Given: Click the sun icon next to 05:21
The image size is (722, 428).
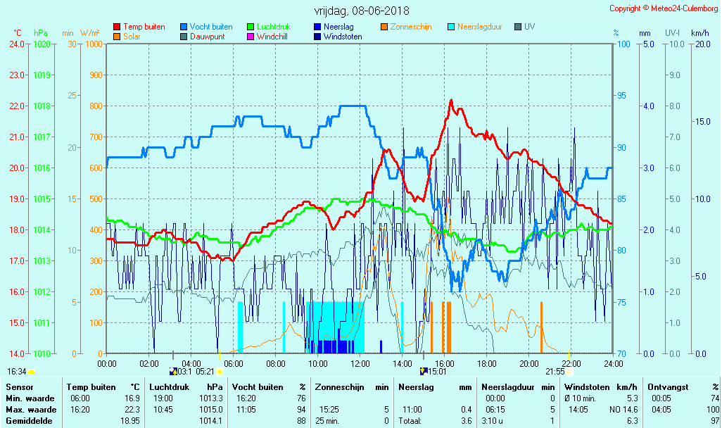Looking at the screenshot, I should pos(220,371).
